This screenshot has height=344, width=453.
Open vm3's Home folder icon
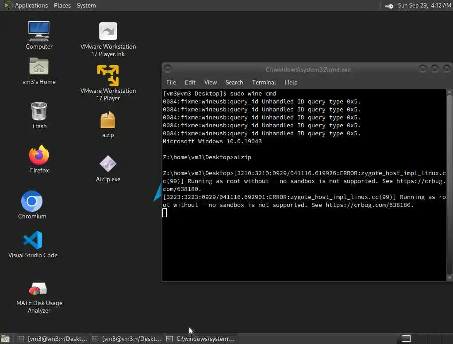(x=39, y=71)
